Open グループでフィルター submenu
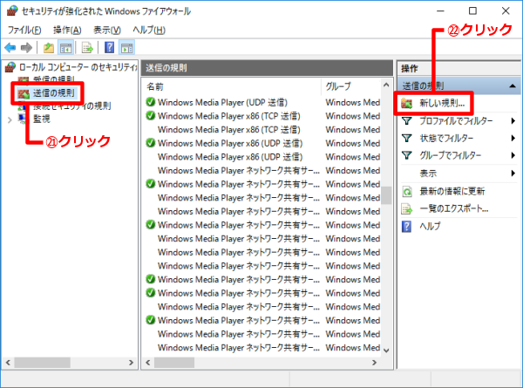The image size is (523, 388). click(x=456, y=155)
